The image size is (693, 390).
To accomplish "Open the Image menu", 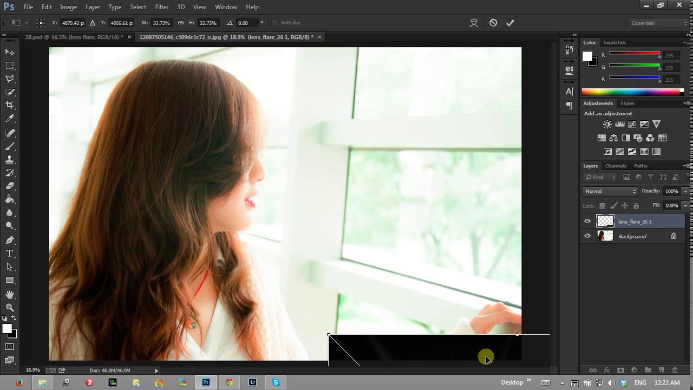I will (x=68, y=7).
